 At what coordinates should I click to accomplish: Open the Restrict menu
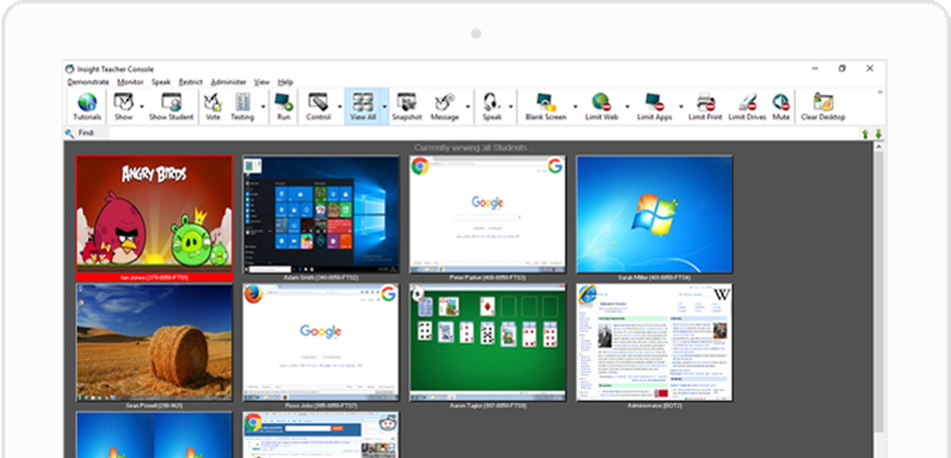190,83
